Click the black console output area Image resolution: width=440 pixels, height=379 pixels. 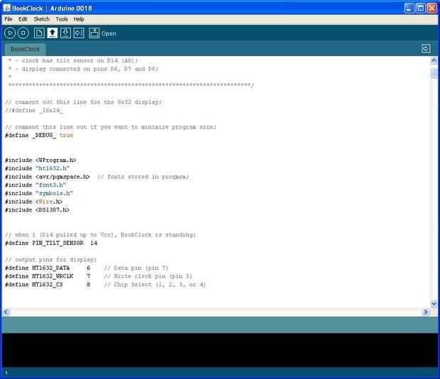coord(220,350)
